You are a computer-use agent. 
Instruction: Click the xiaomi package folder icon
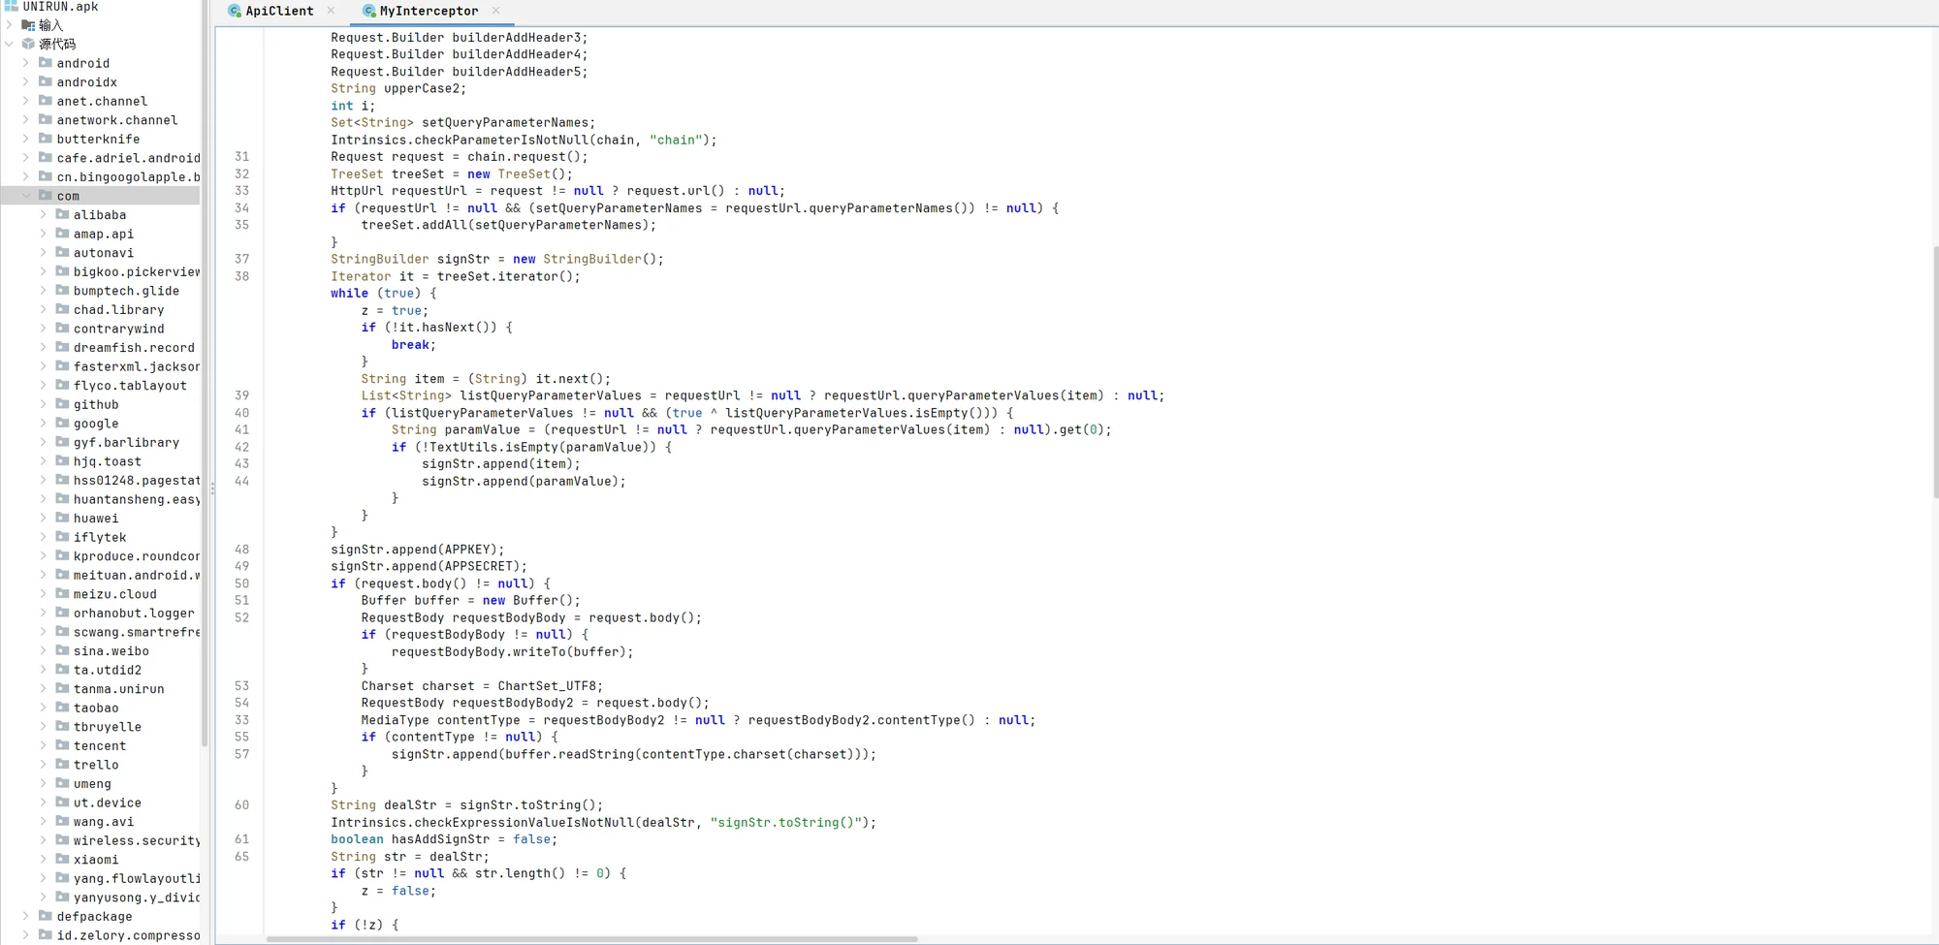point(63,859)
